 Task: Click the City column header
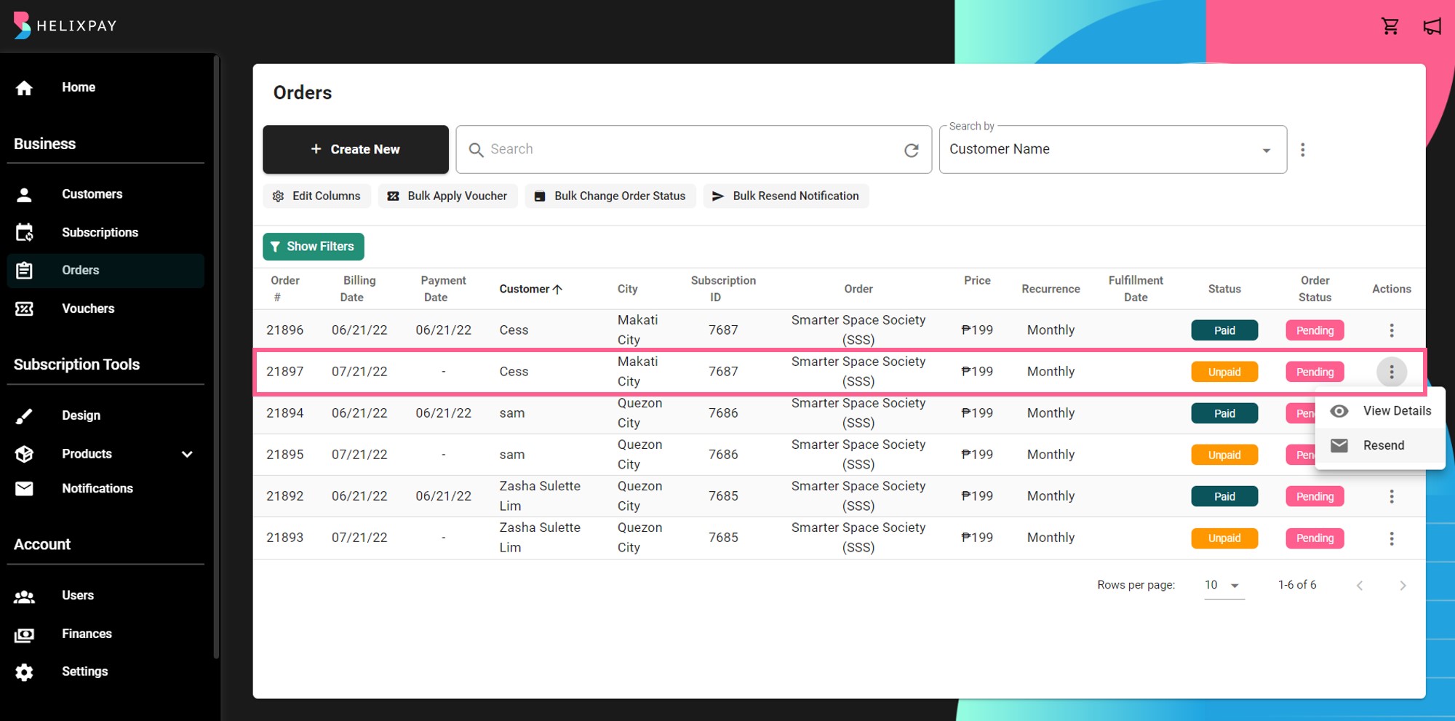(627, 289)
